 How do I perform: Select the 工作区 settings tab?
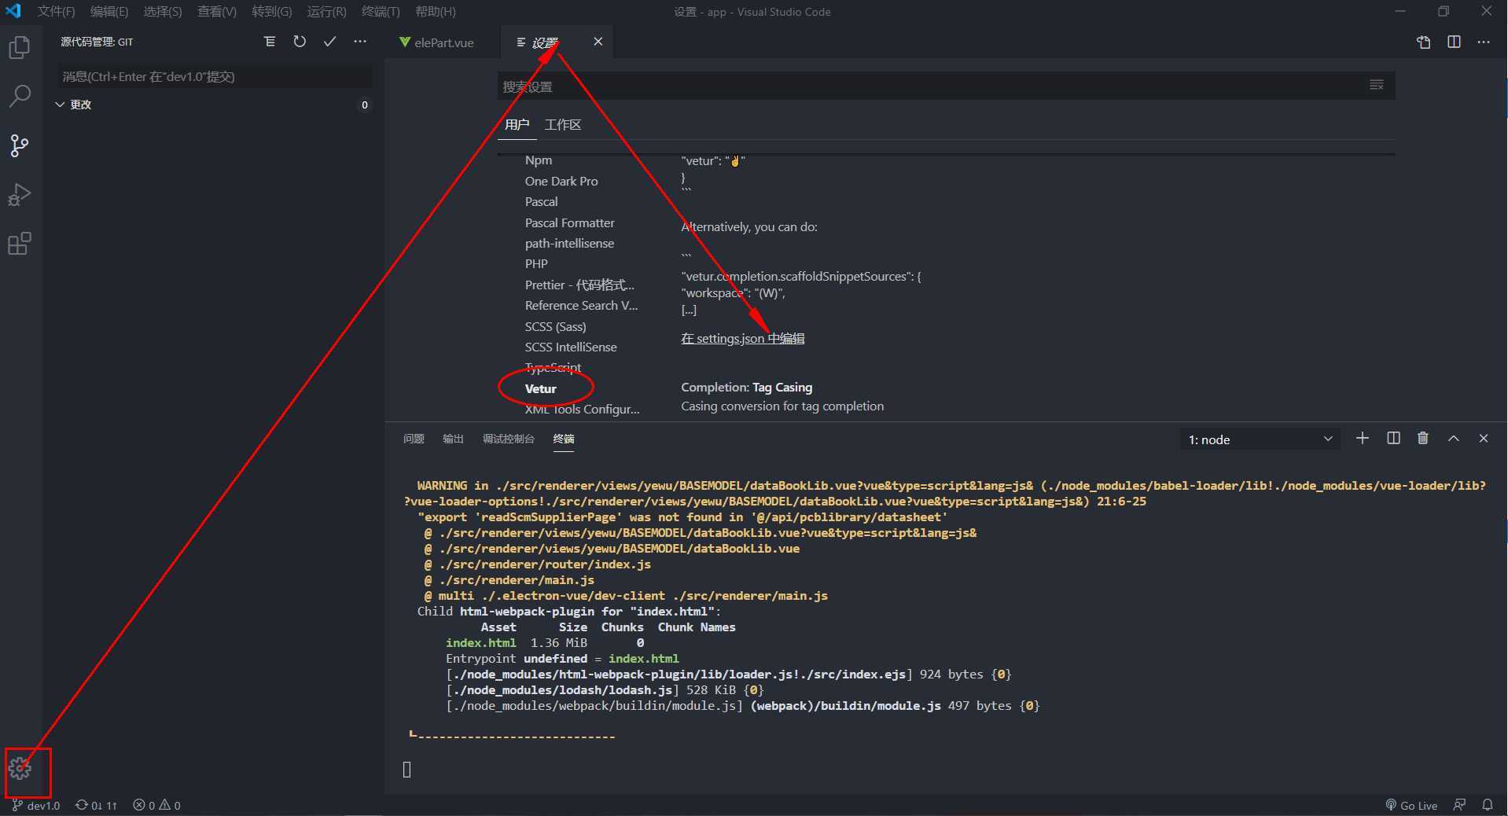(x=563, y=124)
